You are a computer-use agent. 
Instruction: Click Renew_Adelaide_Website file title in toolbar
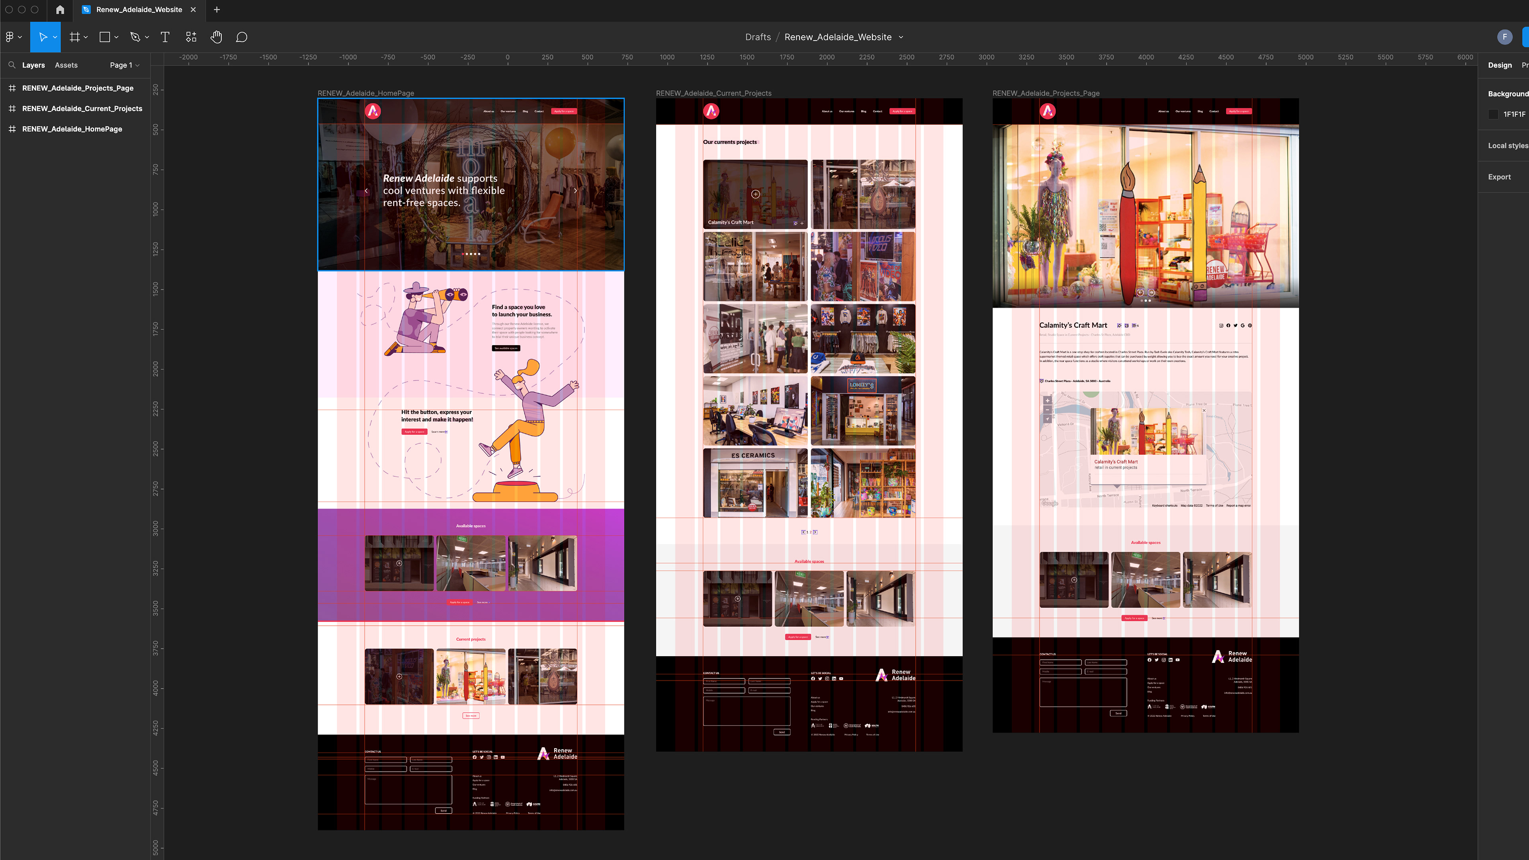click(837, 37)
